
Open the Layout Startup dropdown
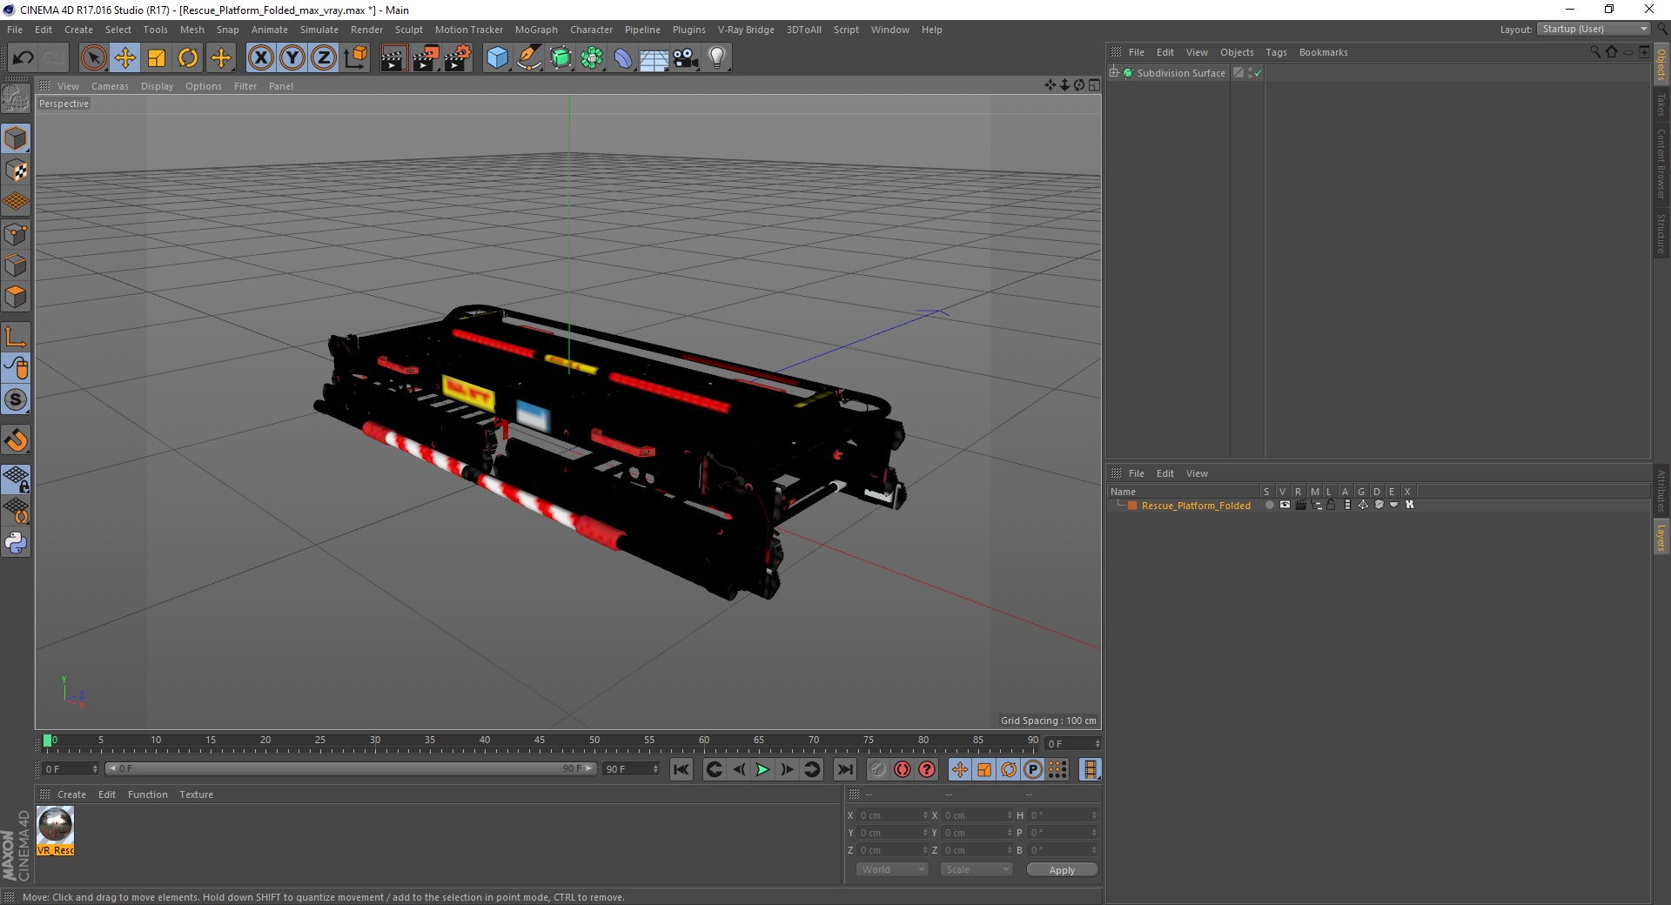[x=1594, y=29]
